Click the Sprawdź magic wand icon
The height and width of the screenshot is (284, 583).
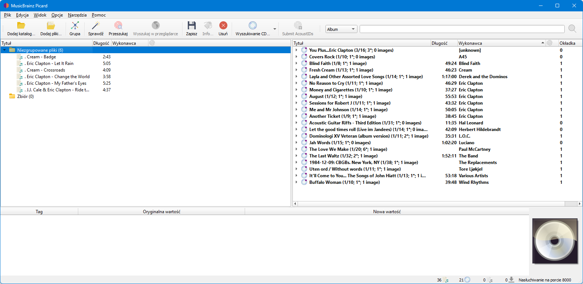(96, 25)
